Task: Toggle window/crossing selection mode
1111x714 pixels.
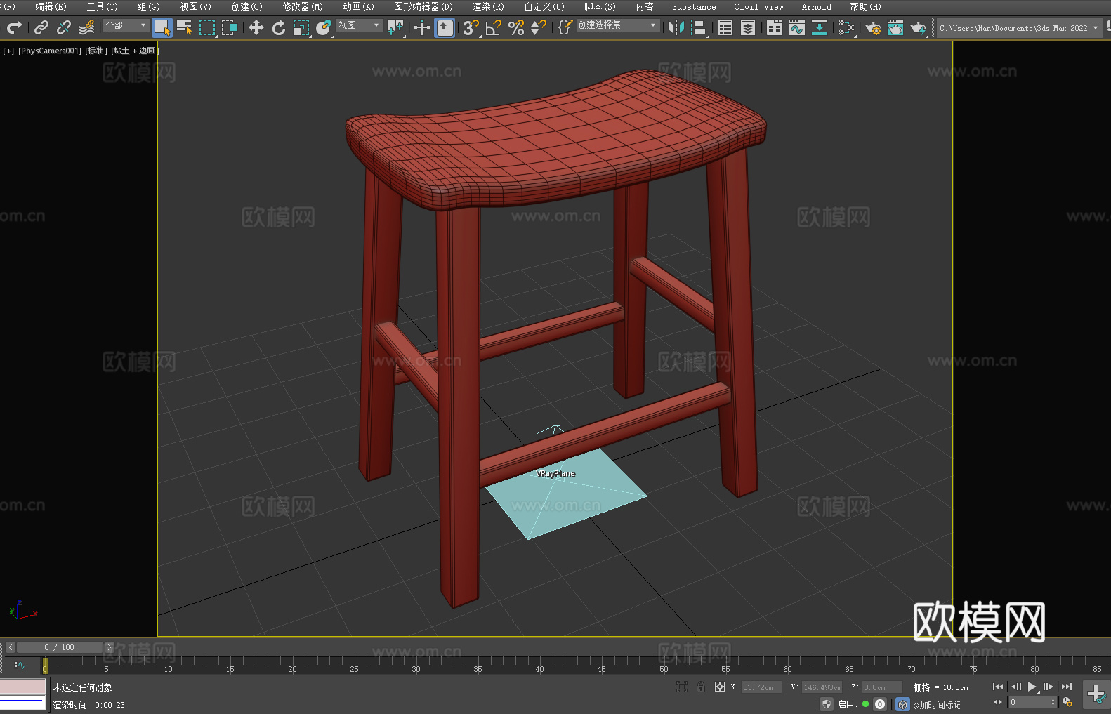Action: [230, 27]
